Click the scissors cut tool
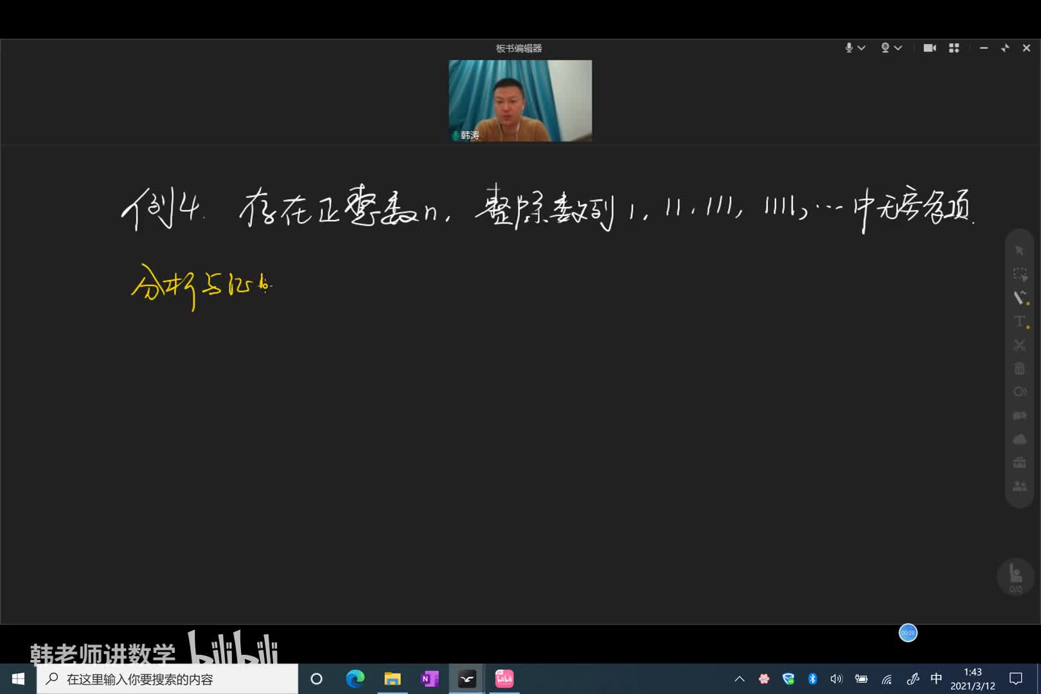 pos(1019,345)
